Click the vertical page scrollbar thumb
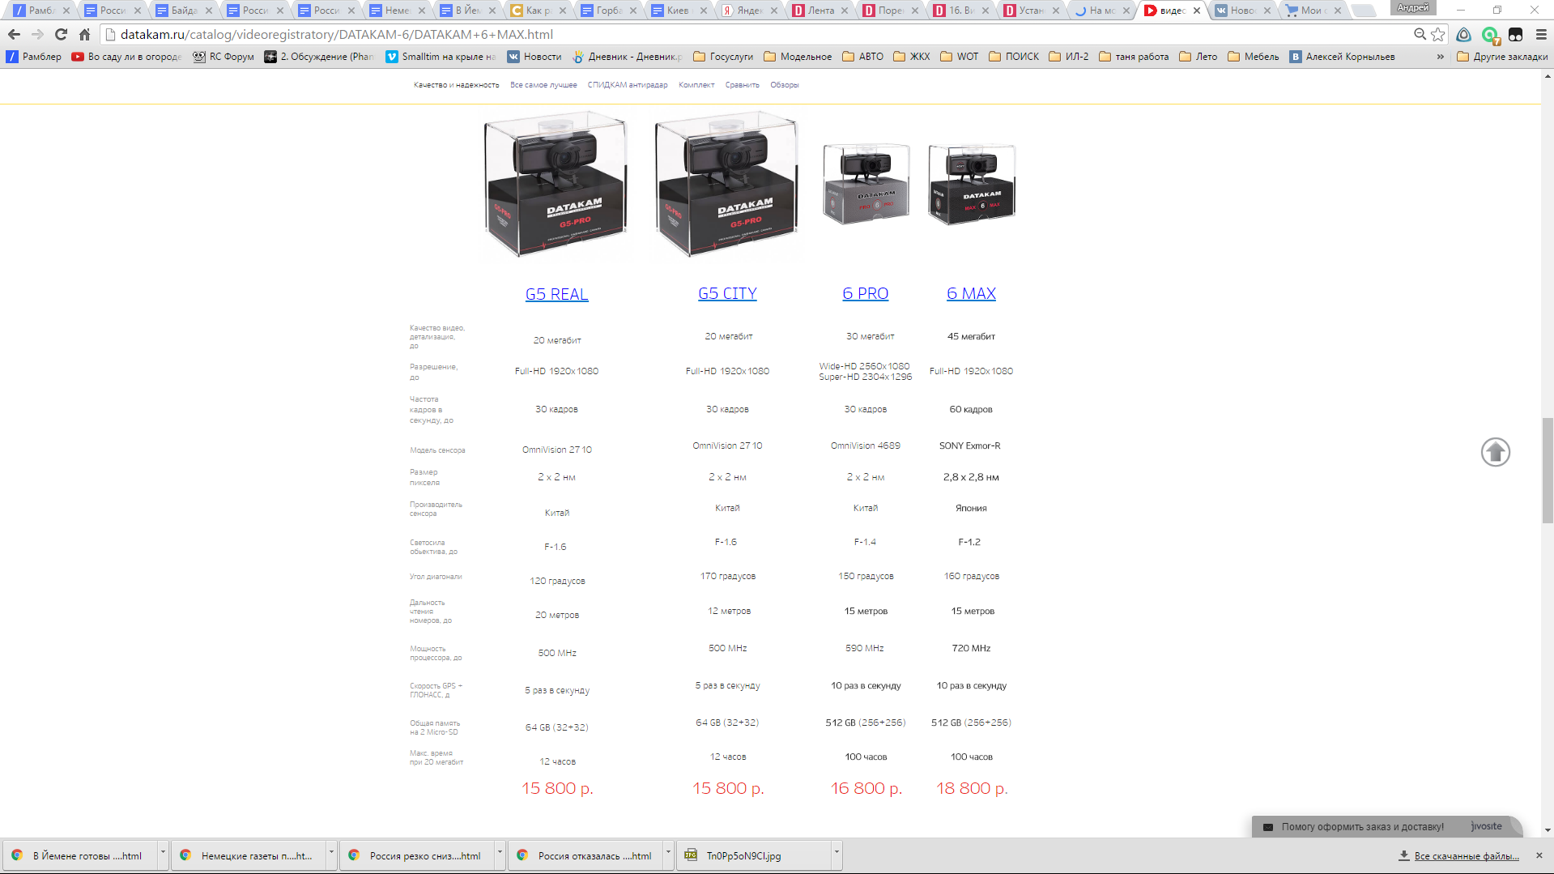Viewport: 1554px width, 874px height. coord(1548,471)
